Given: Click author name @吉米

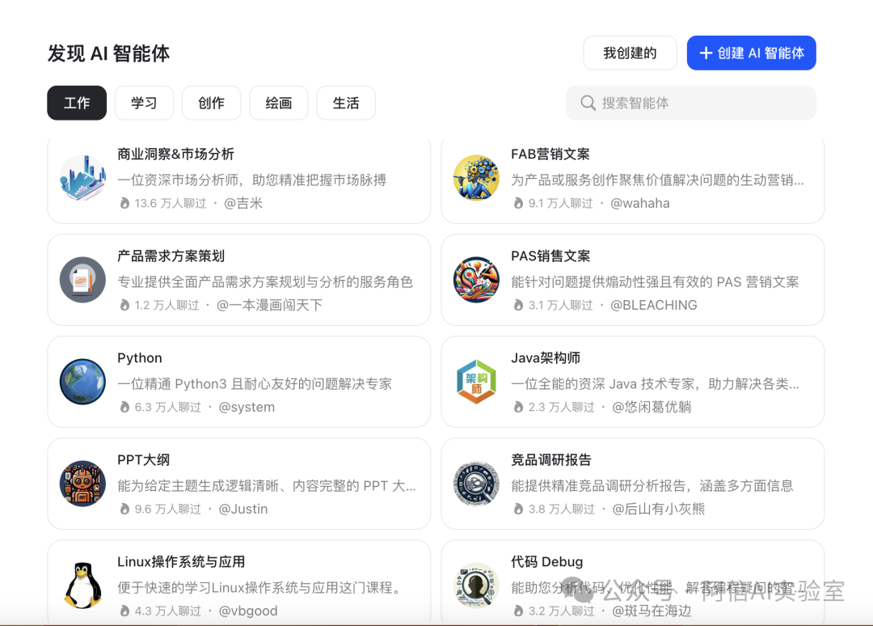Looking at the screenshot, I should pyautogui.click(x=243, y=203).
